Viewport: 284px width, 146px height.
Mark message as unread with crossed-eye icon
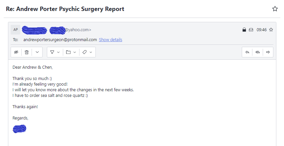pyautogui.click(x=16, y=52)
